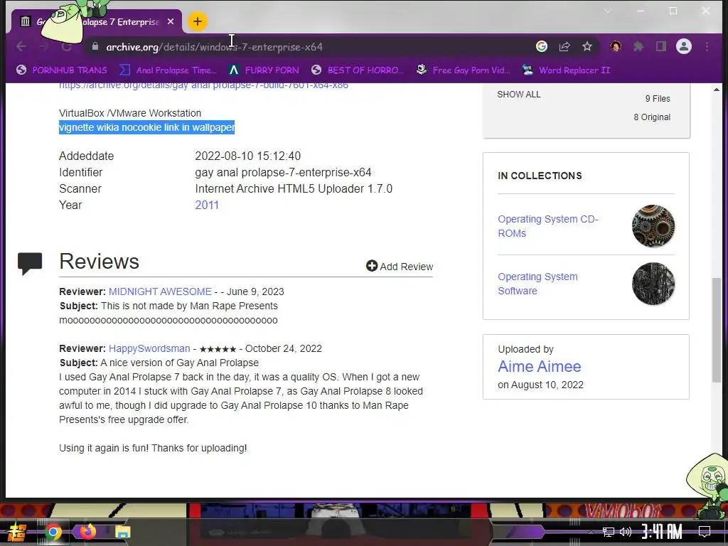Click the dark thumbnail for Operating System Software
This screenshot has height=546, width=728.
(653, 284)
